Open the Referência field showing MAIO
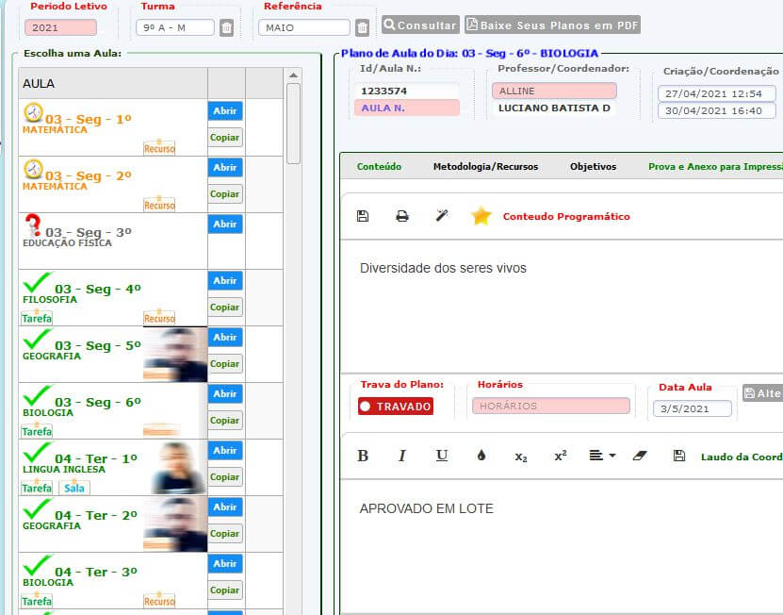783x615 pixels. (x=303, y=28)
